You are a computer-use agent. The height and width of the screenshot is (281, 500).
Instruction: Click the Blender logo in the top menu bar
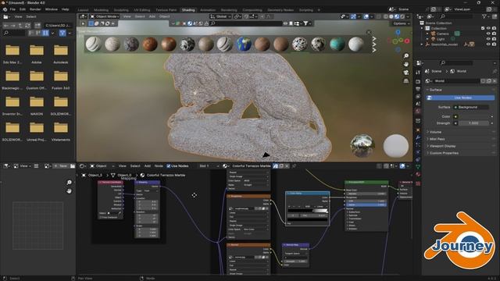tap(5, 9)
